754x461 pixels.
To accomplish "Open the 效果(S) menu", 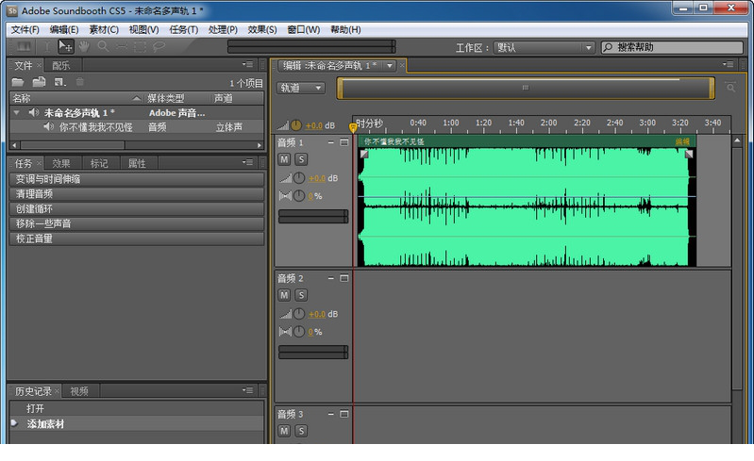I will (x=262, y=30).
